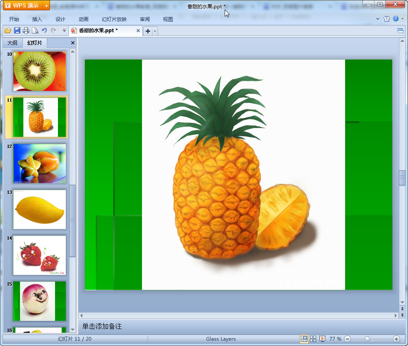This screenshot has width=408, height=346.
Task: Click the main vertical scrollbar thumb
Action: (x=402, y=178)
